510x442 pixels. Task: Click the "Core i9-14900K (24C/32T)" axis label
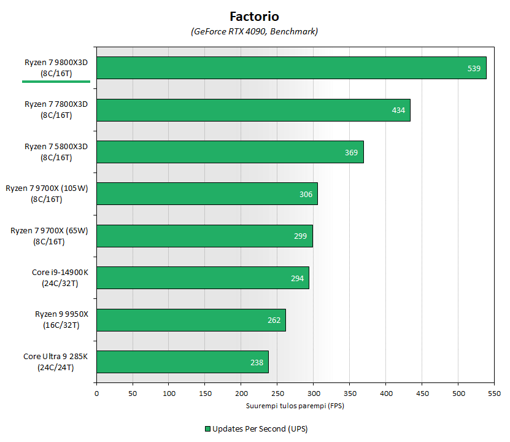60,277
